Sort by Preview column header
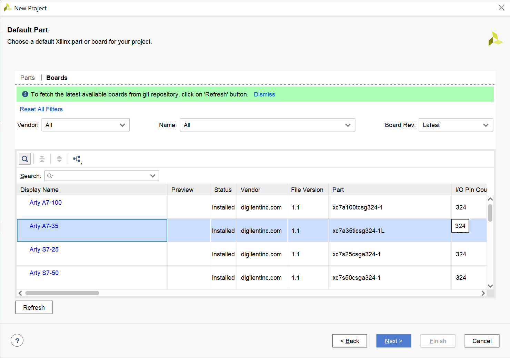 pos(189,190)
